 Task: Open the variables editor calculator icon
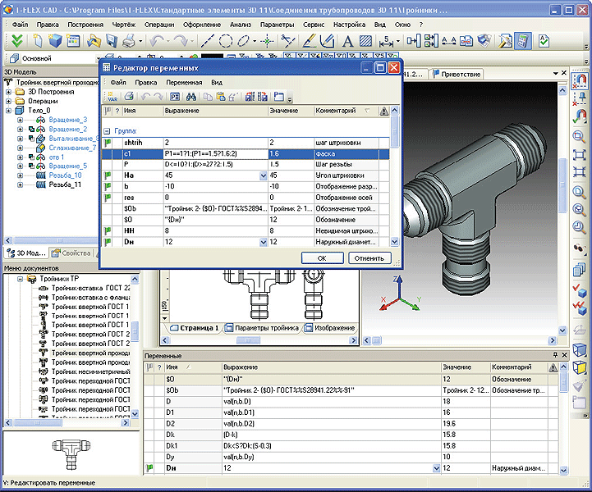[x=522, y=41]
